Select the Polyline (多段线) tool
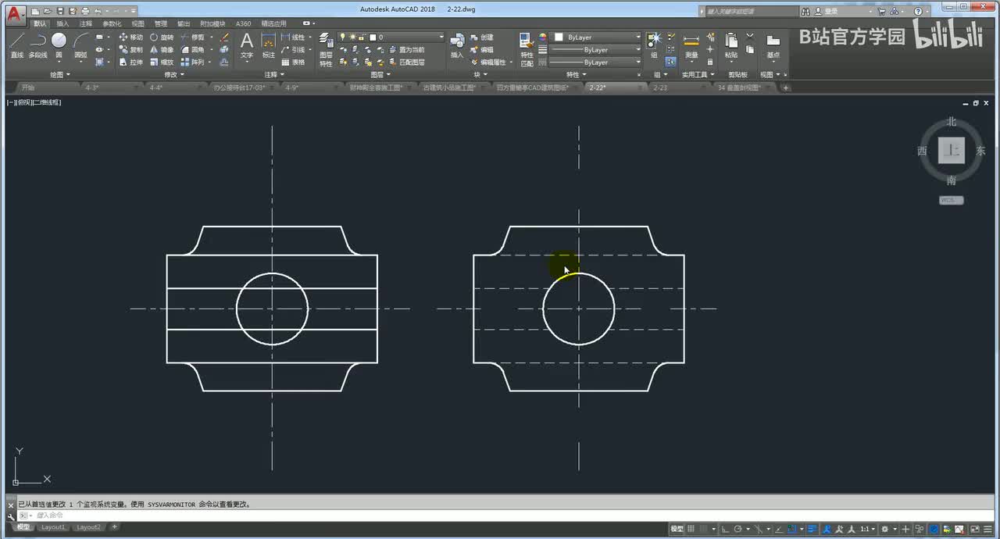 point(37,45)
